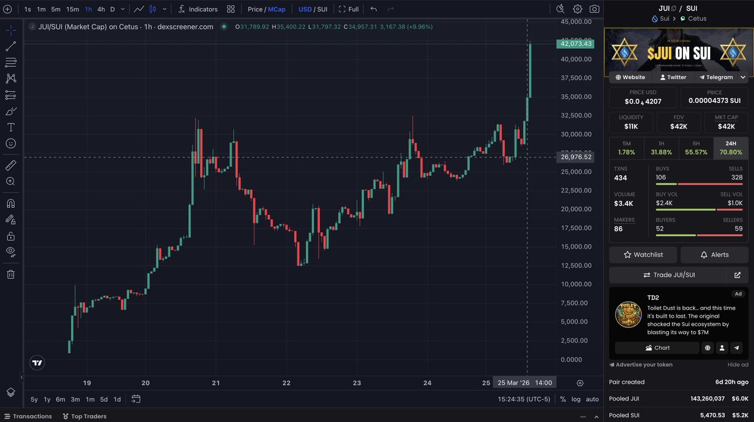Select the 5d date range

point(104,399)
